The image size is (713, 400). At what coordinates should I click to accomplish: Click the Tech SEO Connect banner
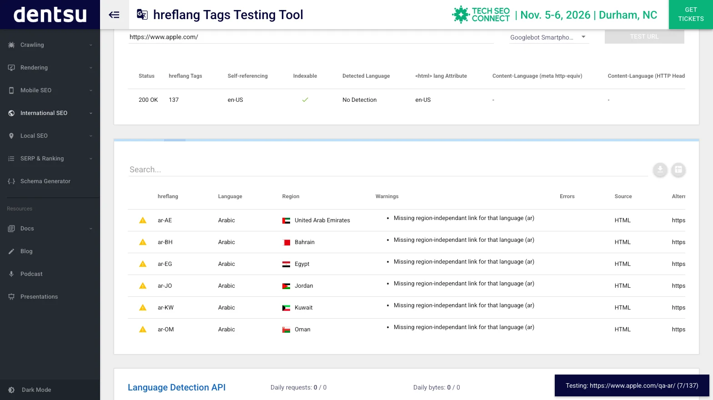[555, 15]
